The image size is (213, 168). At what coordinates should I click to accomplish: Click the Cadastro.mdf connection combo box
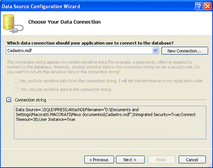(x=82, y=51)
